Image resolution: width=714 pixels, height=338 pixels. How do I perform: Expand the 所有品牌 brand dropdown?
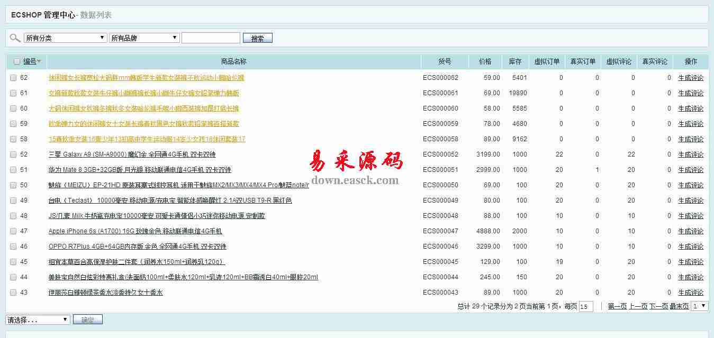coord(144,38)
